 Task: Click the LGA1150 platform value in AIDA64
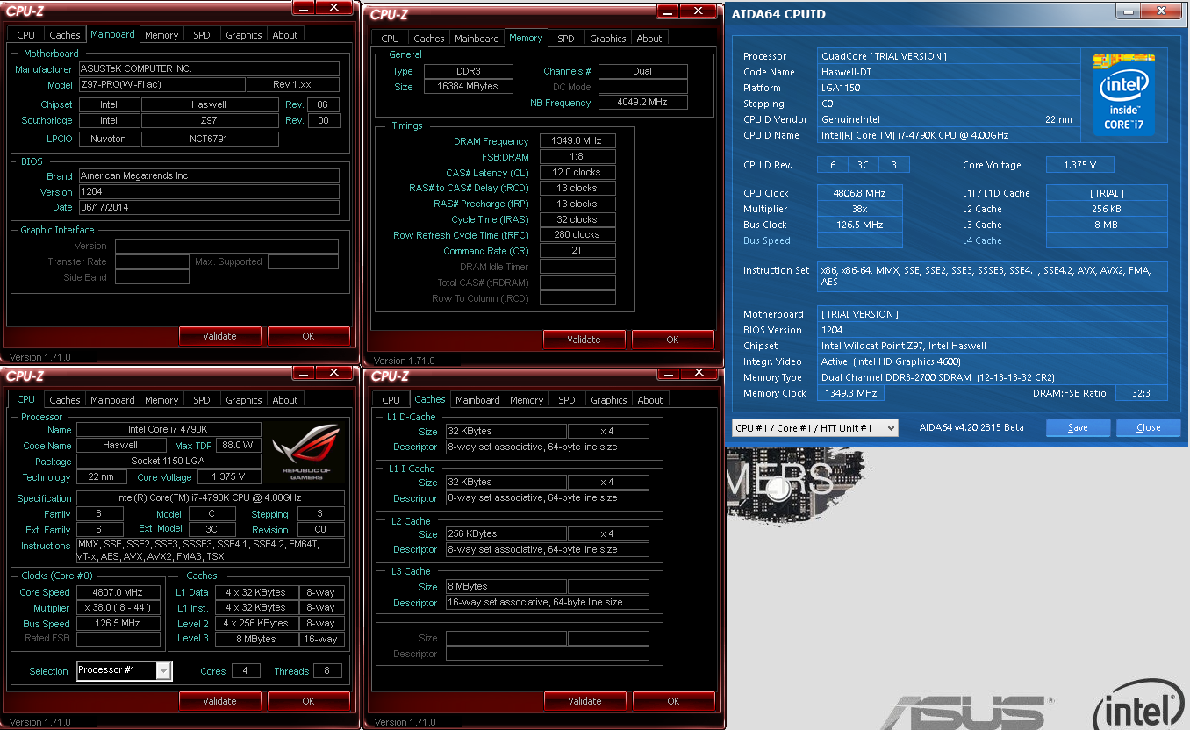tap(949, 88)
